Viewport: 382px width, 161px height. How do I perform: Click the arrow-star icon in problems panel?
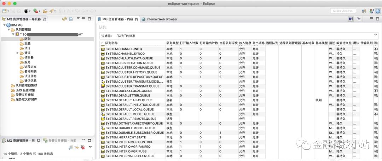click(76, 147)
